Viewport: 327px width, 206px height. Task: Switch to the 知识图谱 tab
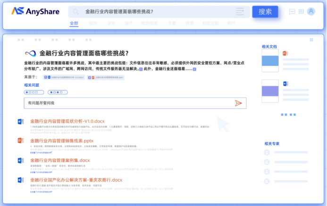tap(149, 23)
